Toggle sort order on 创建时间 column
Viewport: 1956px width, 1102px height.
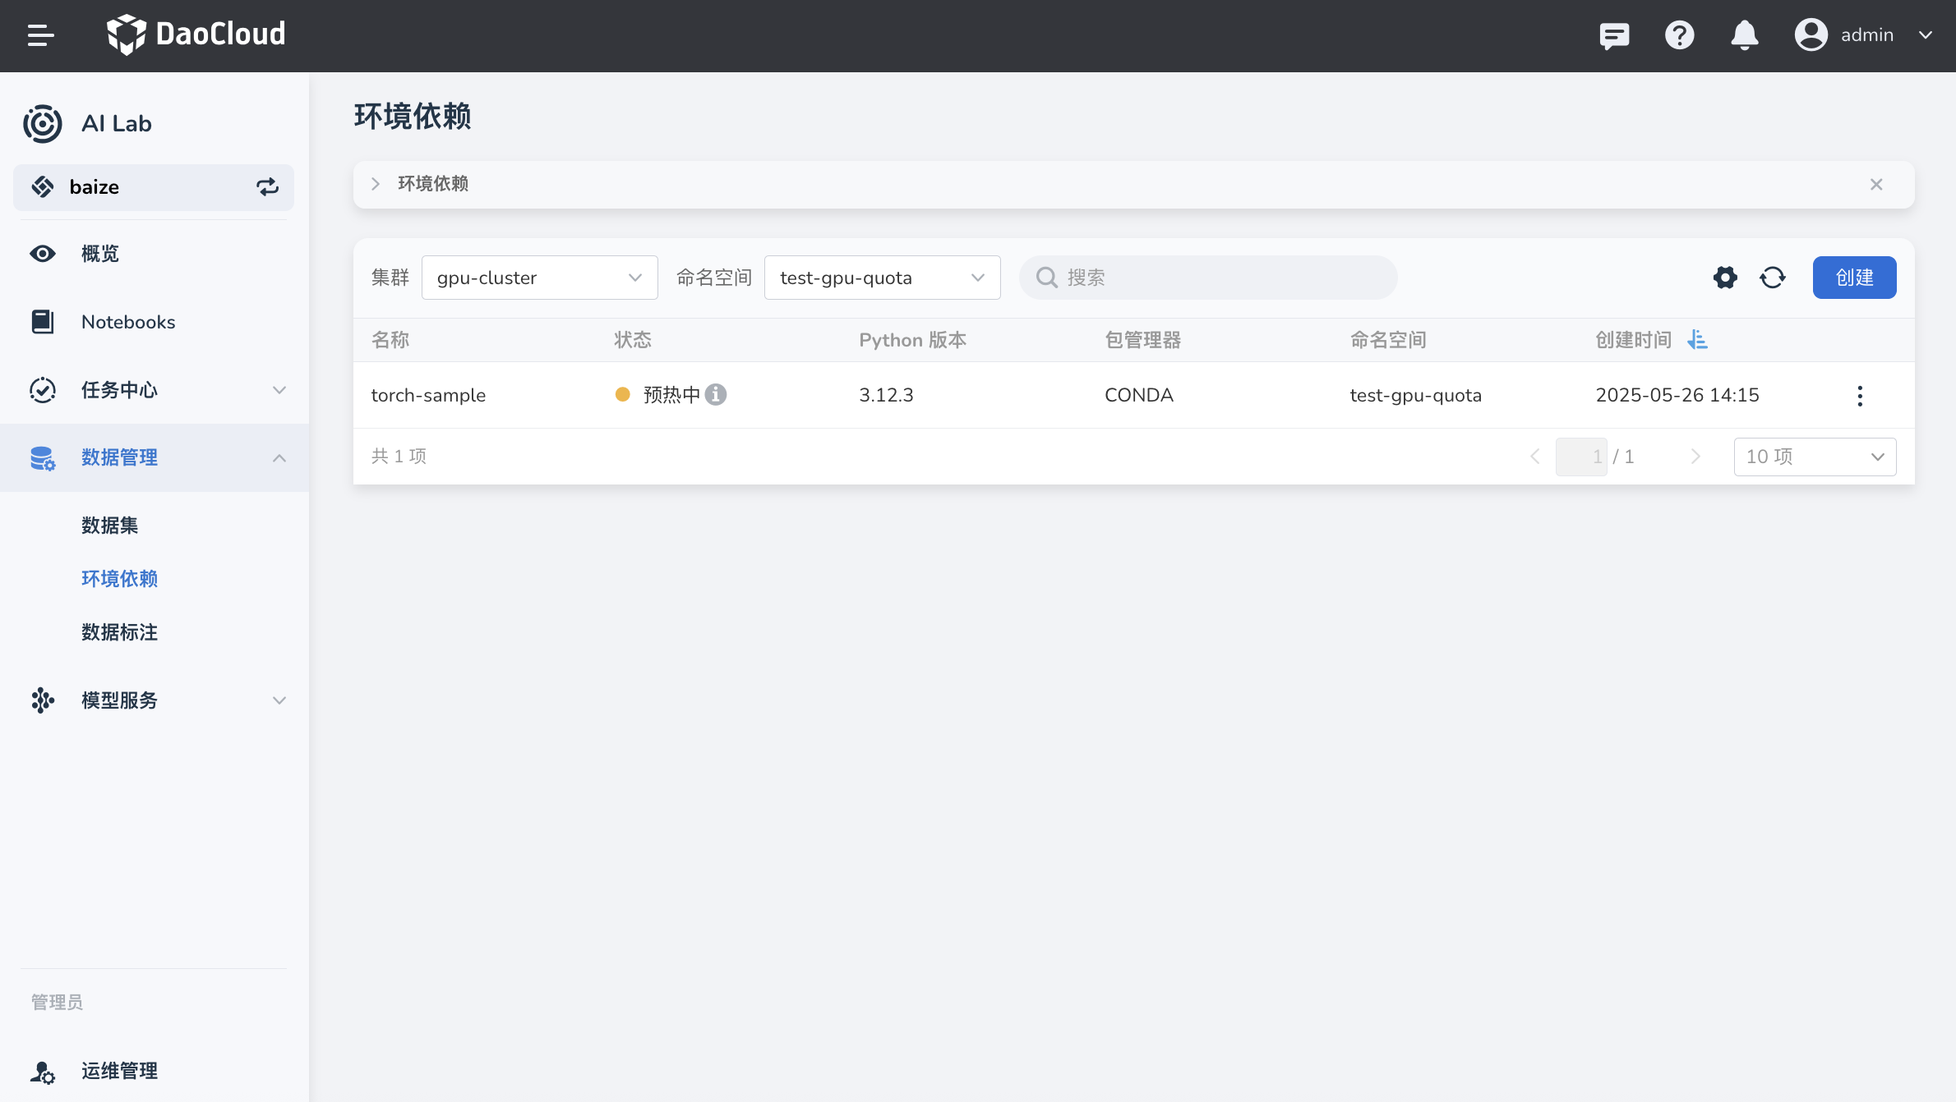click(1697, 340)
